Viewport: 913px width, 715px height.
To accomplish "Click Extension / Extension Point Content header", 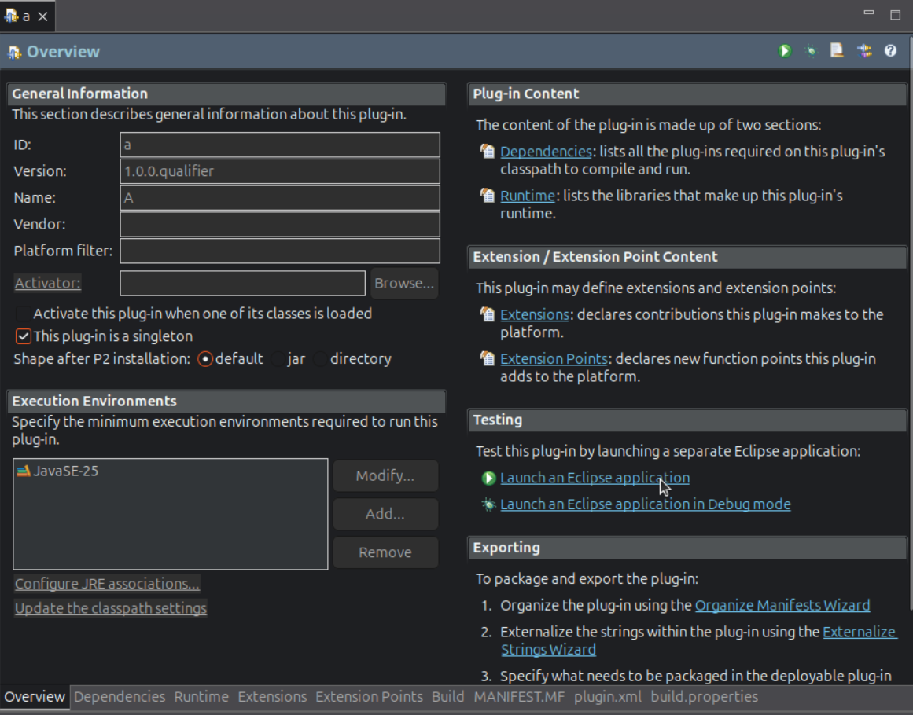I will [x=687, y=257].
